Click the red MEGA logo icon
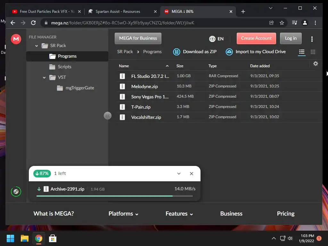The width and height of the screenshot is (328, 246). pos(16,39)
